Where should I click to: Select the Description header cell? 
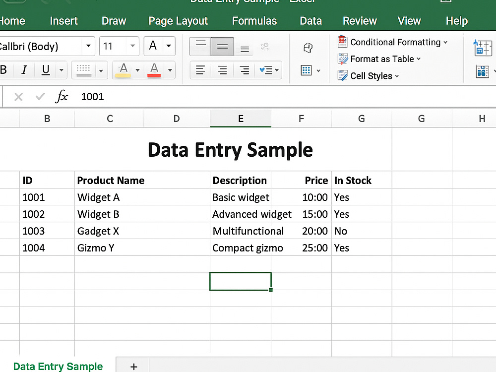241,181
